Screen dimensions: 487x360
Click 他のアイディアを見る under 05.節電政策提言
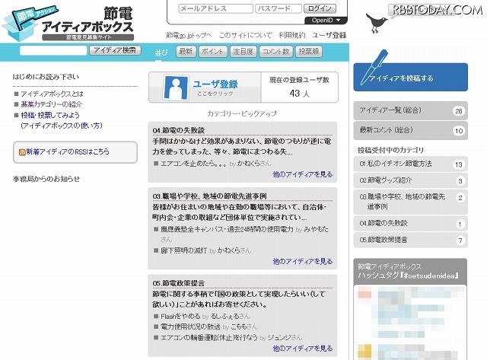pyautogui.click(x=303, y=349)
